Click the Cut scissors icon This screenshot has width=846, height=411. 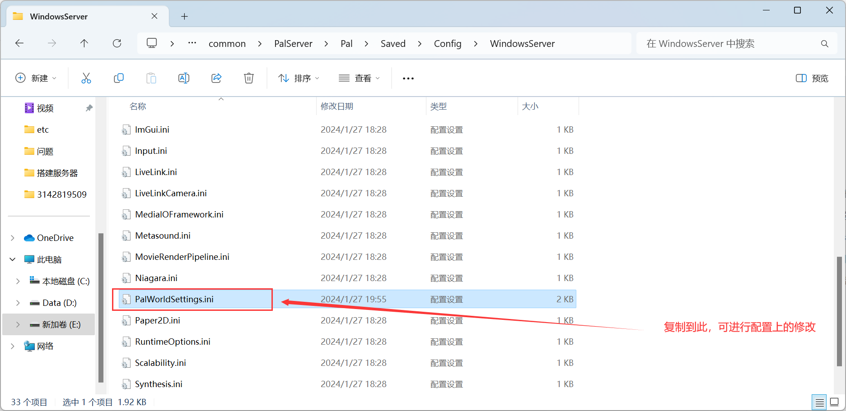tap(86, 78)
